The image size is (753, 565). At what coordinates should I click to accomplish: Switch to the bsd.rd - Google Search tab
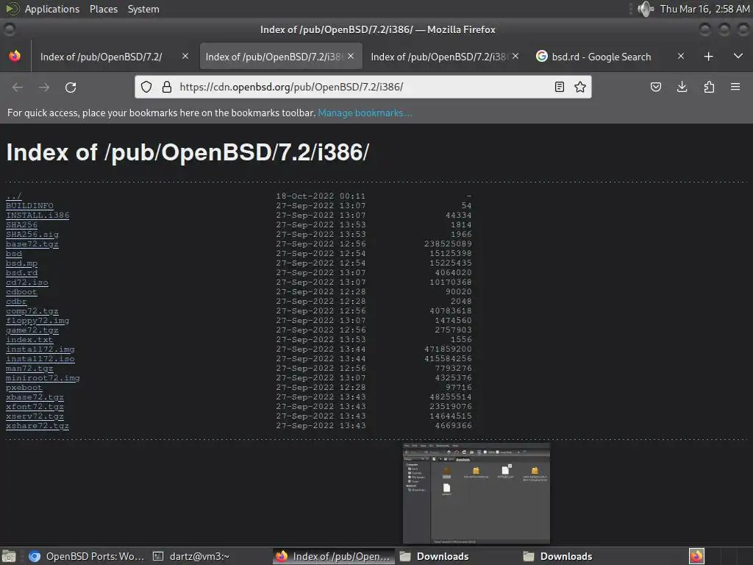coord(602,57)
